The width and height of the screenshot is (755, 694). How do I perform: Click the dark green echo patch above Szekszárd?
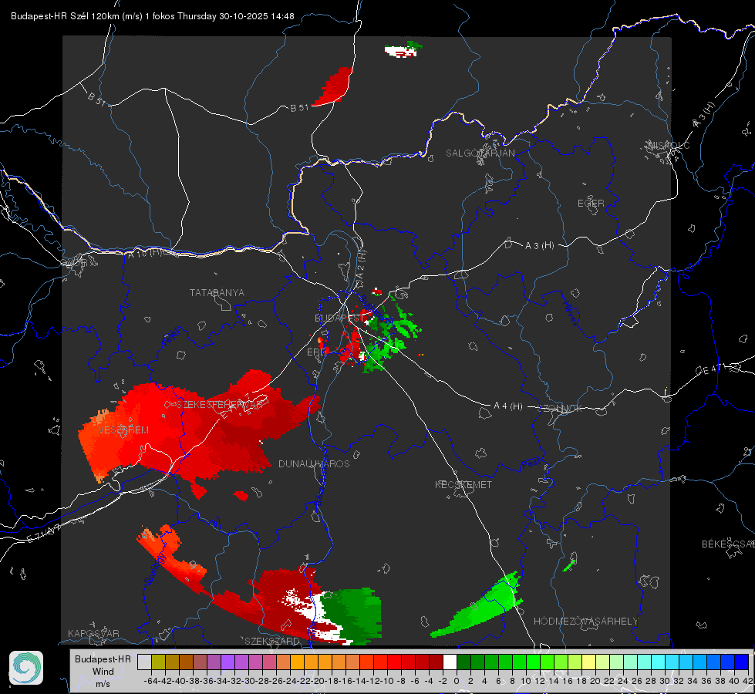pos(354,615)
